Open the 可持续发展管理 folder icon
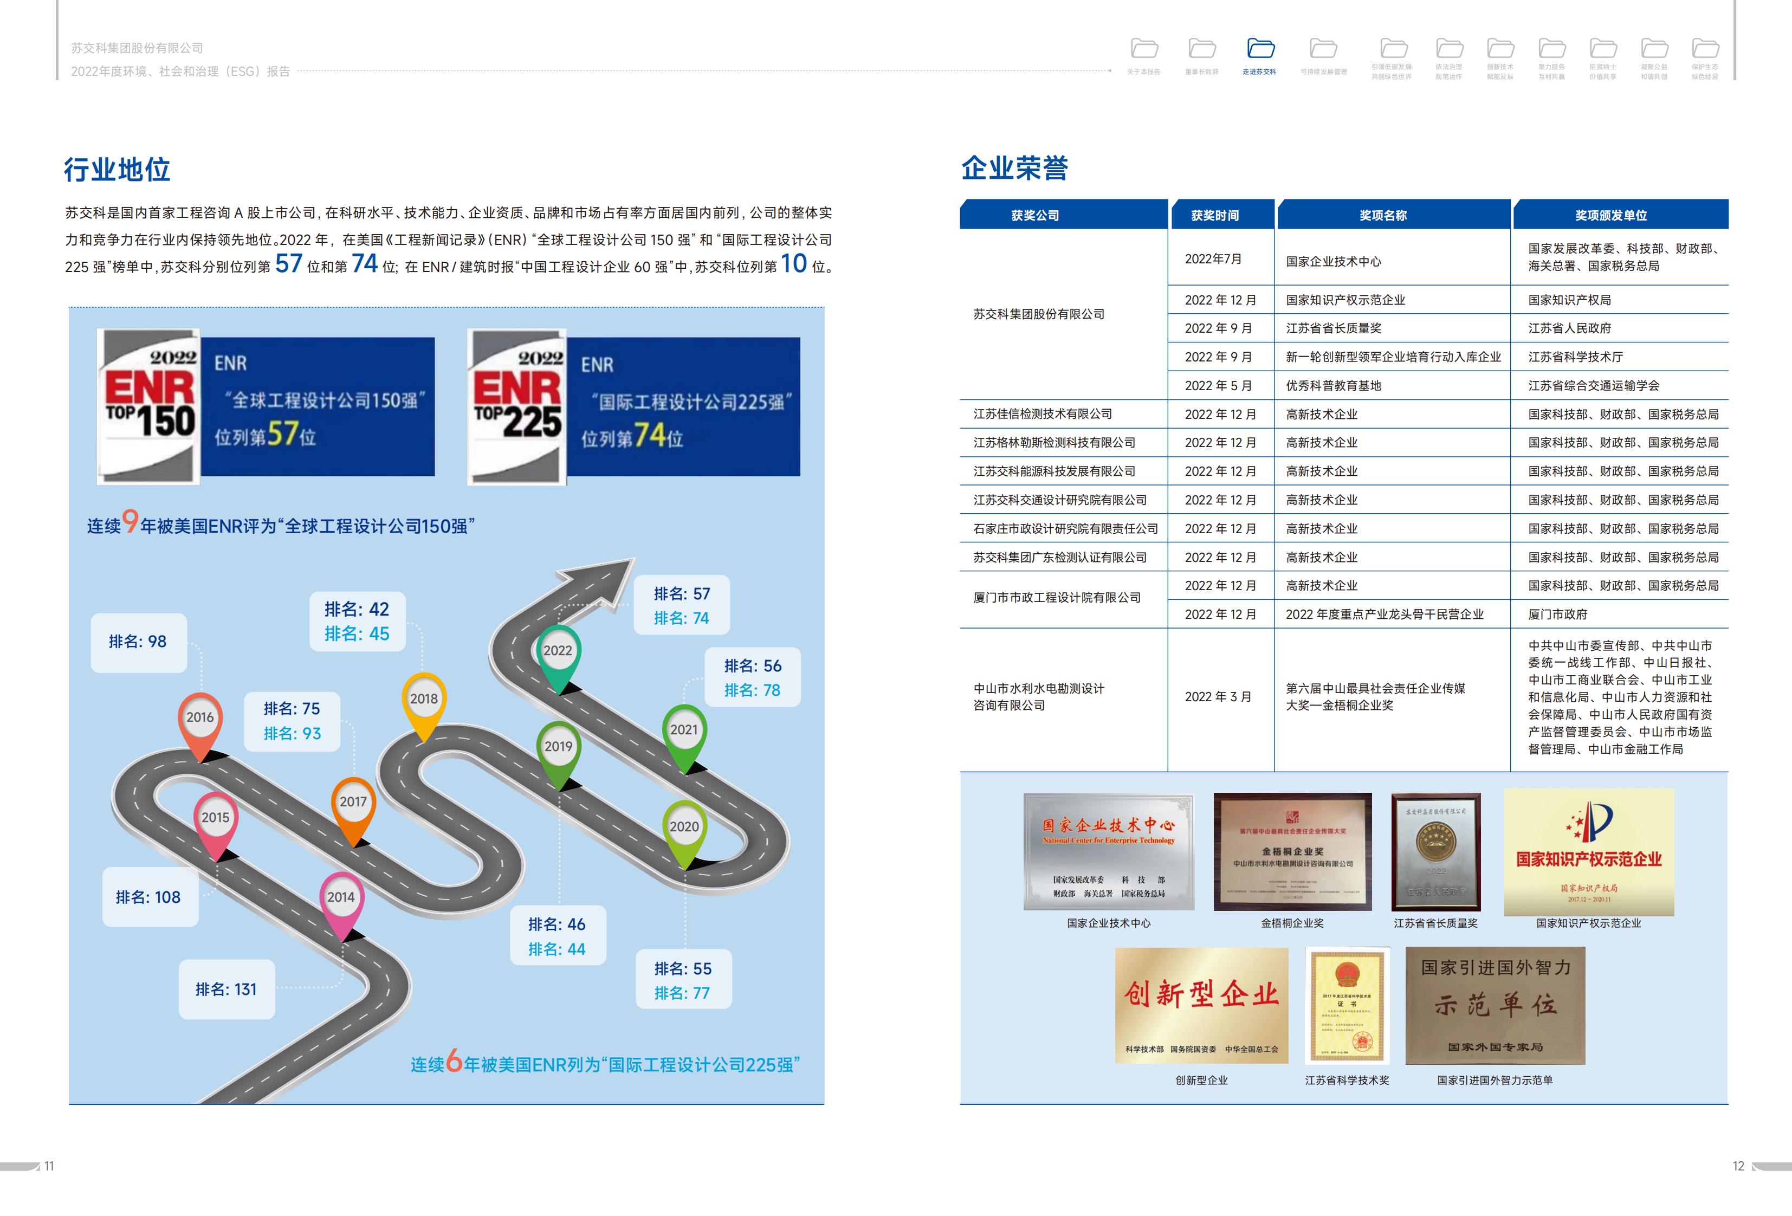This screenshot has width=1792, height=1216. [x=1323, y=49]
